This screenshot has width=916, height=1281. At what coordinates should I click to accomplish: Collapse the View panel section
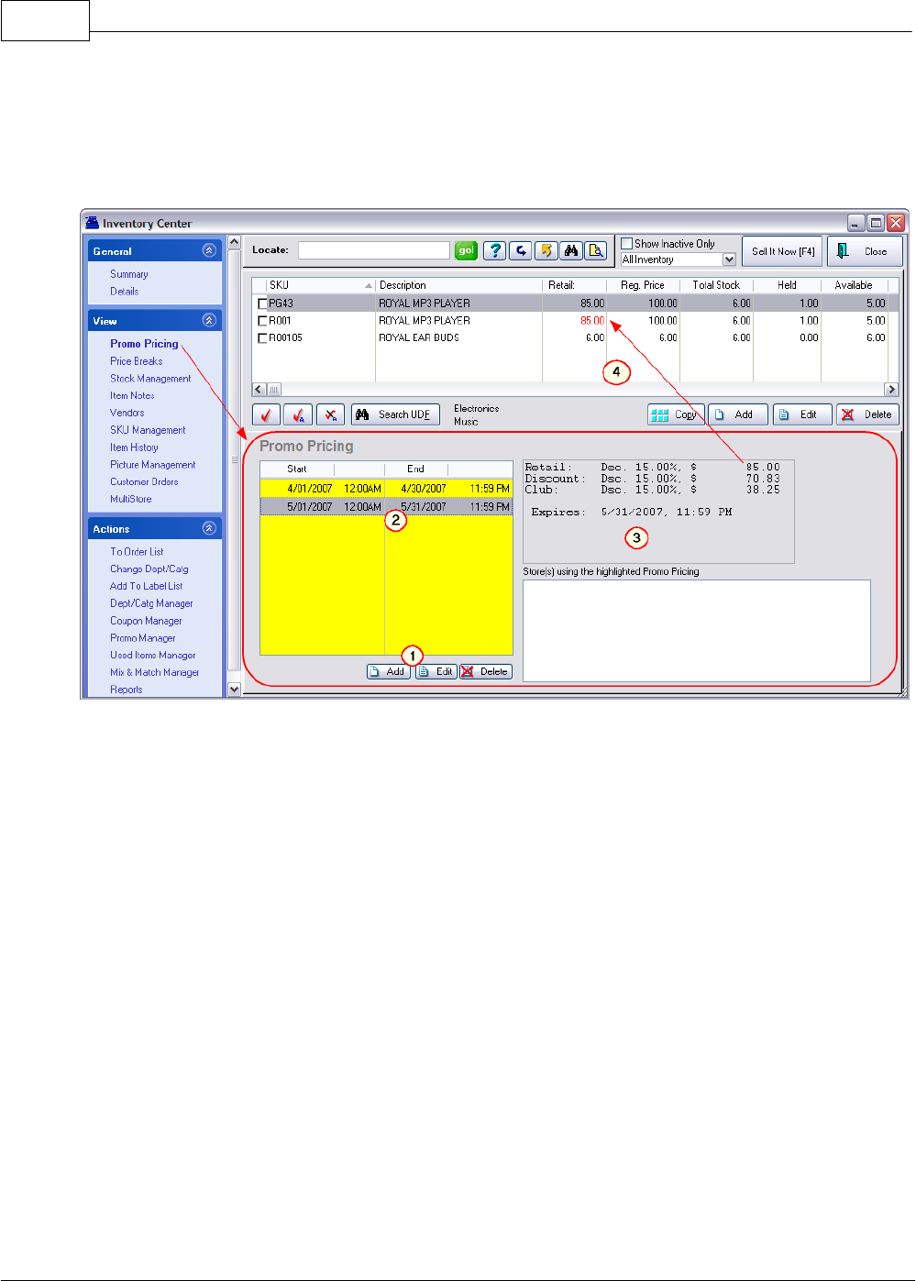(209, 320)
